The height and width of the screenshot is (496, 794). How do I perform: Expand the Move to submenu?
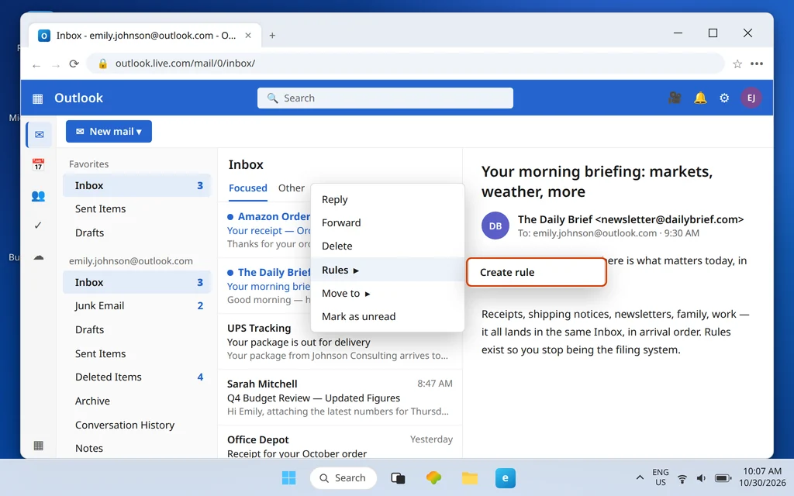(x=388, y=294)
